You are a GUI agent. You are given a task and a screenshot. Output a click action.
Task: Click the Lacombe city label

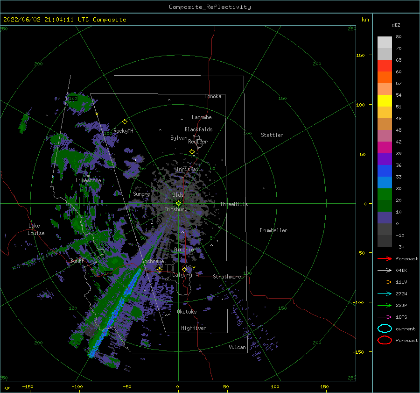pyautogui.click(x=202, y=117)
